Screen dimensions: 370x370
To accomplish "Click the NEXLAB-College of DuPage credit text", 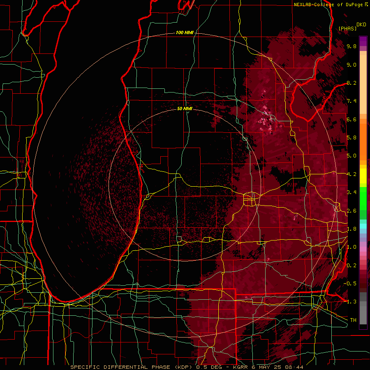I will 328,5.
